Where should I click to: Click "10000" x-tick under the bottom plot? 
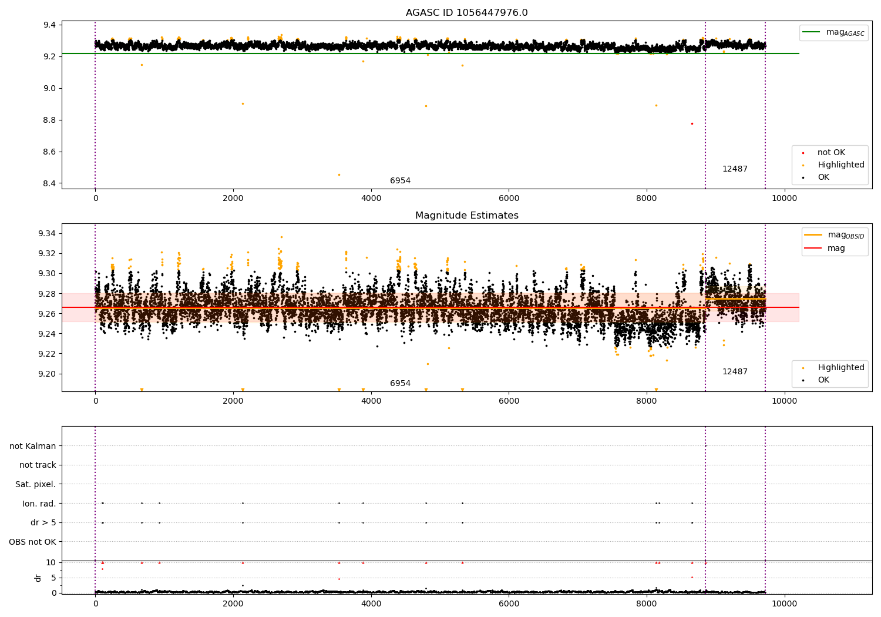[784, 604]
